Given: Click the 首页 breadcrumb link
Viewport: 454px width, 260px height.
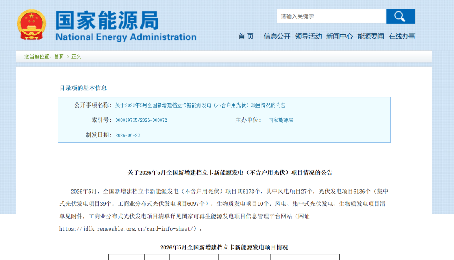Looking at the screenshot, I should pyautogui.click(x=59, y=57).
